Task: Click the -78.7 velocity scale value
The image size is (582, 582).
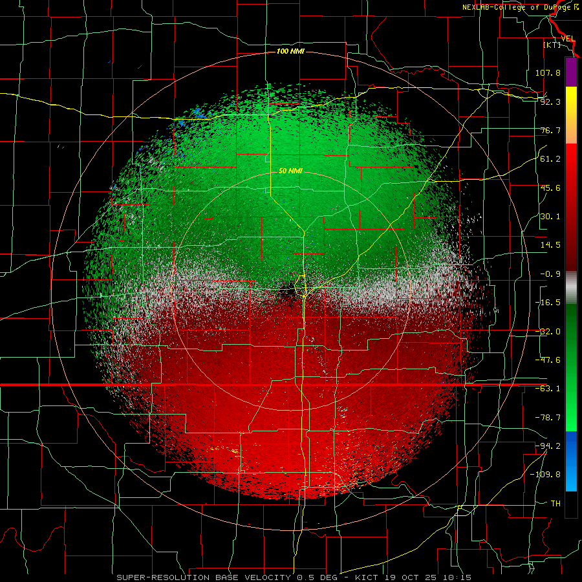Action: [548, 418]
